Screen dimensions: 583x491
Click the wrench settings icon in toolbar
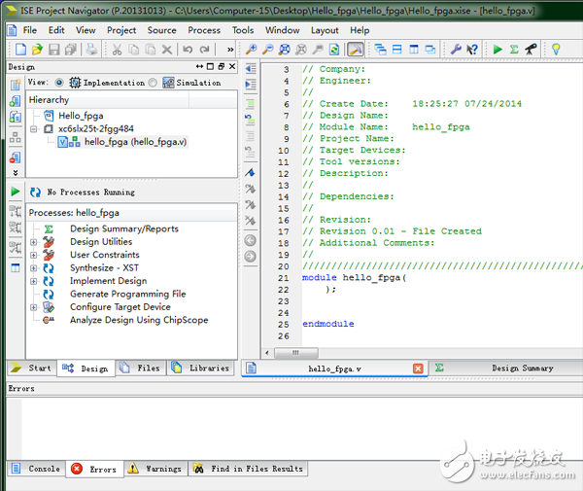(x=456, y=49)
